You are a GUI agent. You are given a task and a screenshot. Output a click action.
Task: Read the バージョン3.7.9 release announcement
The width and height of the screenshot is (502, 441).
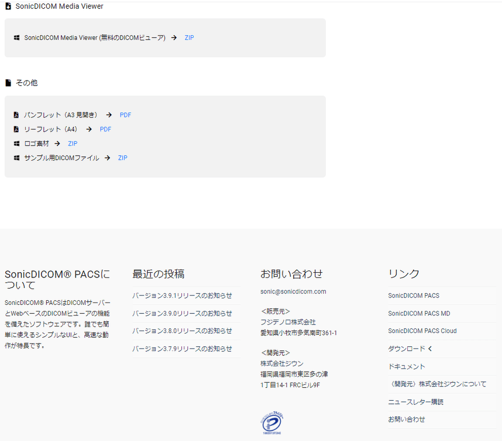[x=182, y=349]
